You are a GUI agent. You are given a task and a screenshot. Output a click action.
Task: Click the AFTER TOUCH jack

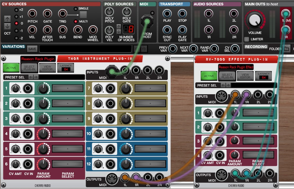click(x=47, y=30)
